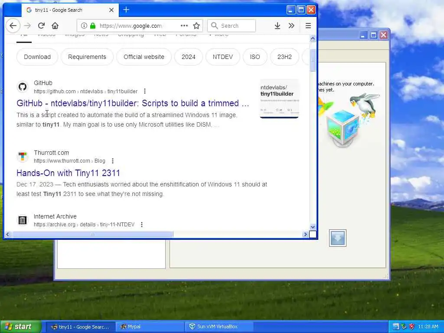Open the Windows Start menu

[x=21, y=327]
